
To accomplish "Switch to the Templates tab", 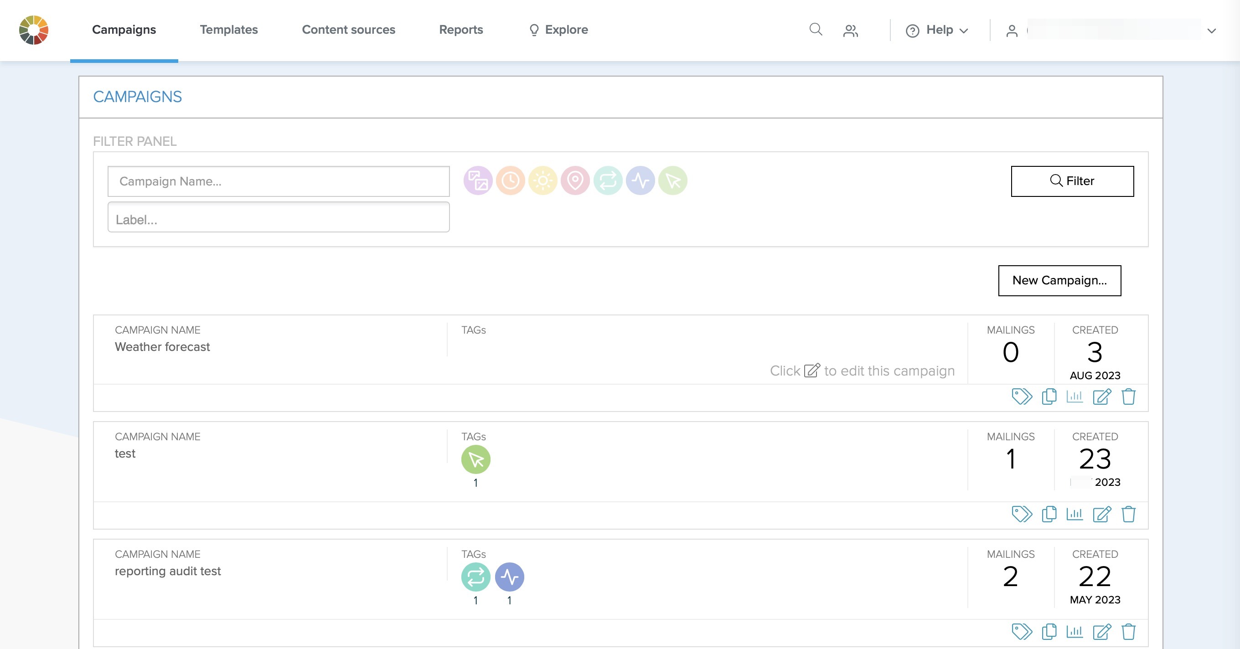I will click(x=229, y=30).
